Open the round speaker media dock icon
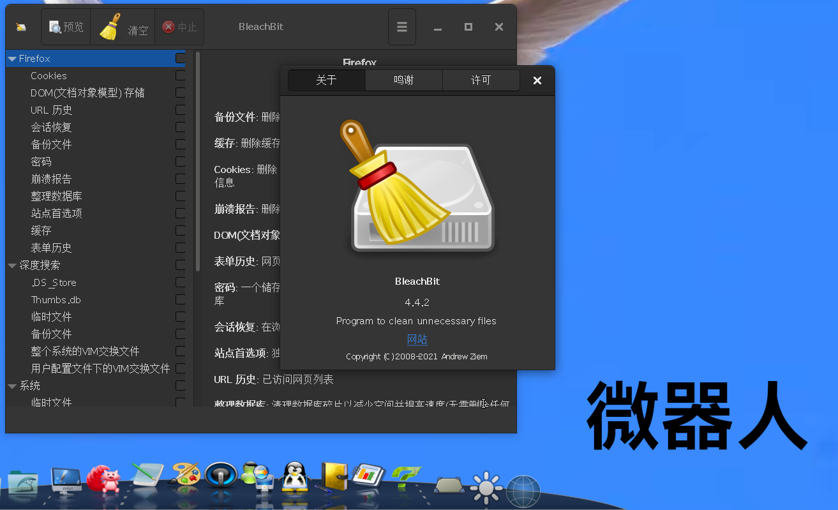 click(x=221, y=476)
